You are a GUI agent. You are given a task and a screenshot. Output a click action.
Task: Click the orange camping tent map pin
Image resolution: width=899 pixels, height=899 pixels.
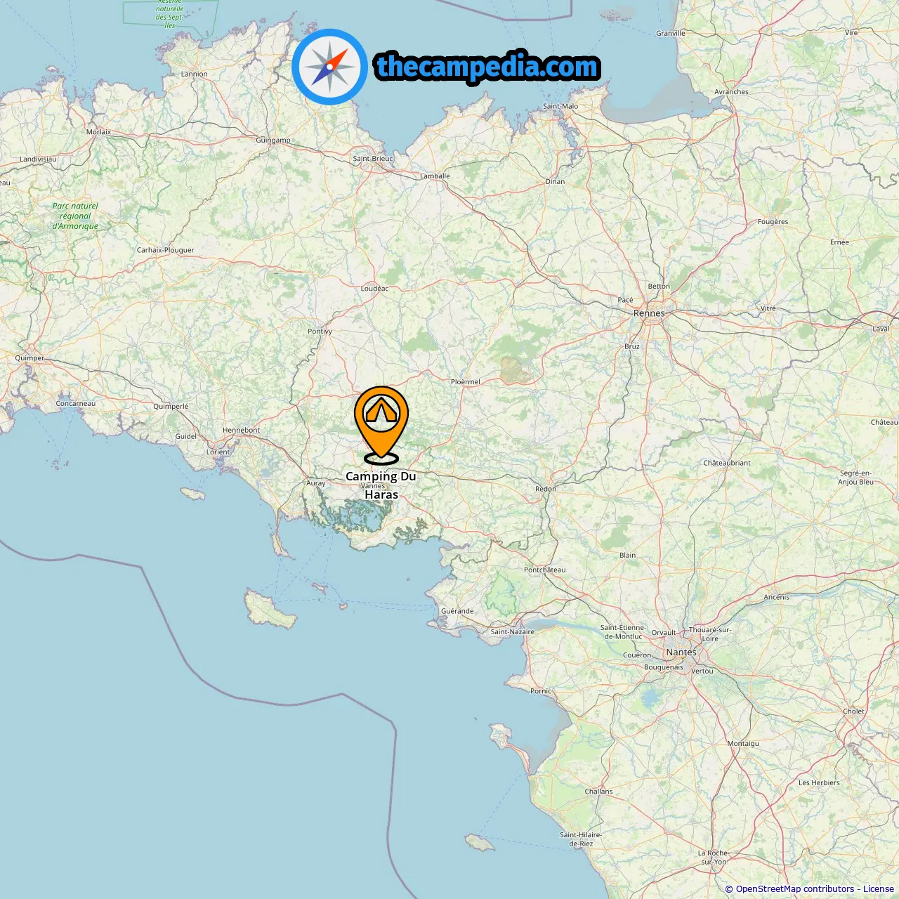coord(381,424)
